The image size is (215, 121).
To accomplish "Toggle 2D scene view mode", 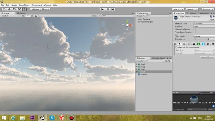I will click(x=23, y=16).
